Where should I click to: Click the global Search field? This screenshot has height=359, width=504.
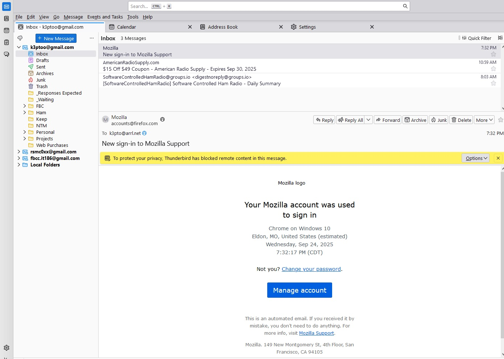(x=269, y=6)
